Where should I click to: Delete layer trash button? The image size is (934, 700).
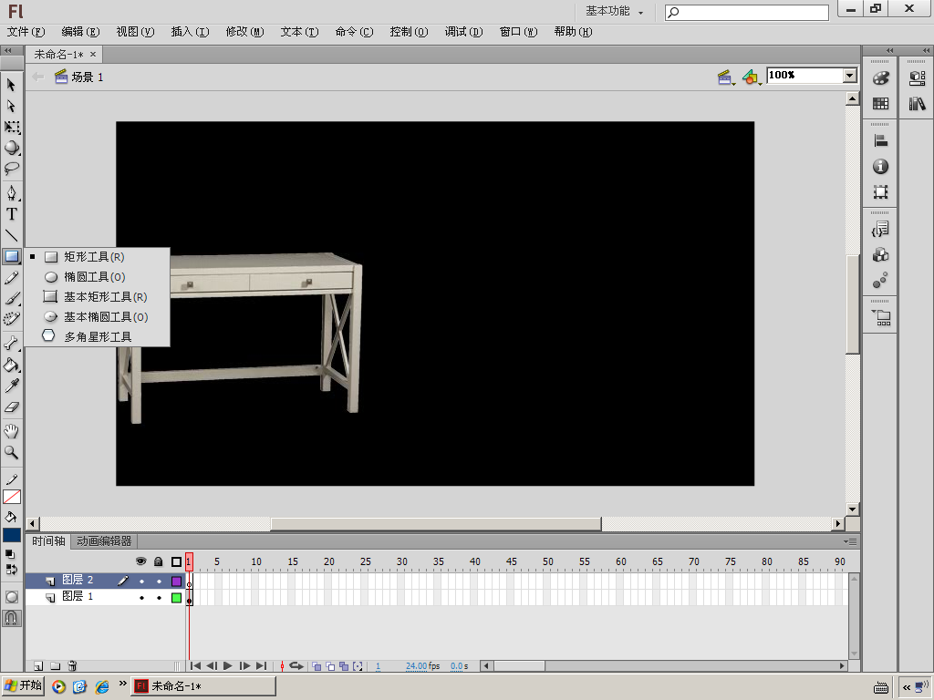72,666
